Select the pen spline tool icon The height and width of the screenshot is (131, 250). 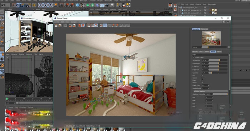coord(82,5)
